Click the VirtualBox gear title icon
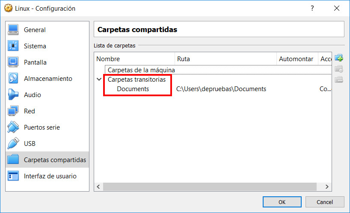 8,8
